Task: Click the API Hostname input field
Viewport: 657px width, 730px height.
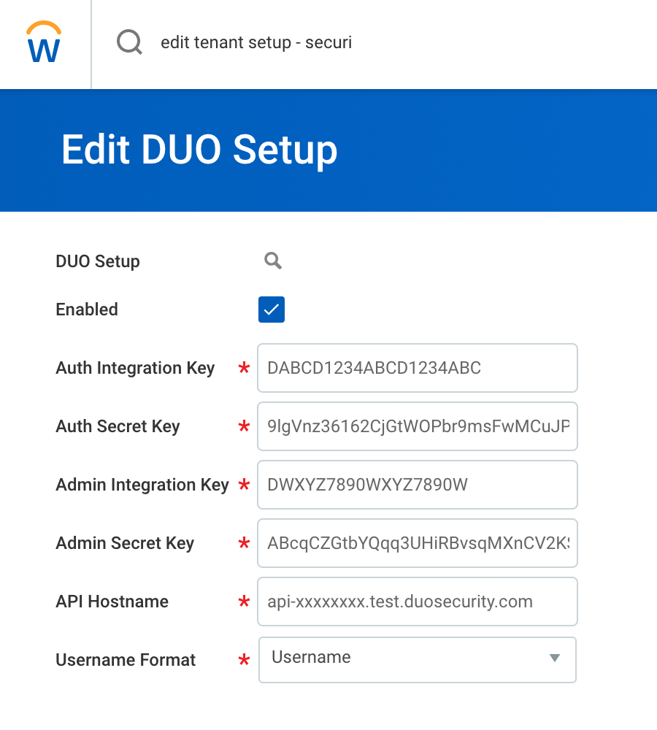Action: (x=417, y=602)
